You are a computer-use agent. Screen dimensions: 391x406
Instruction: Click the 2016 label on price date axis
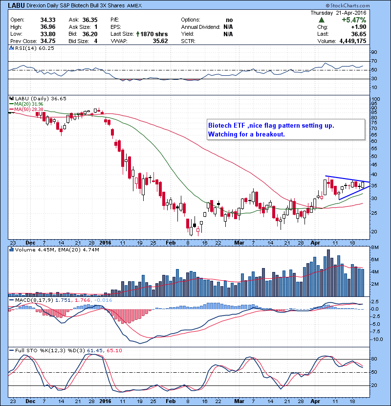(105, 242)
